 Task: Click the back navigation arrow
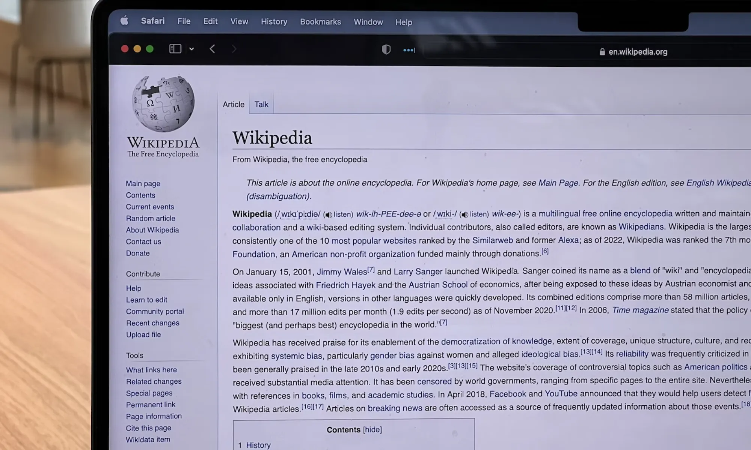pos(212,49)
